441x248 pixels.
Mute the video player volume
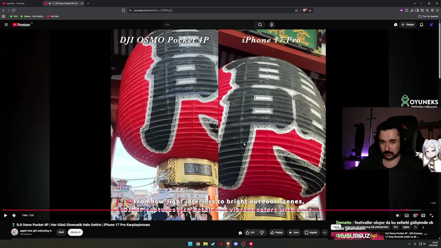pyautogui.click(x=14, y=215)
